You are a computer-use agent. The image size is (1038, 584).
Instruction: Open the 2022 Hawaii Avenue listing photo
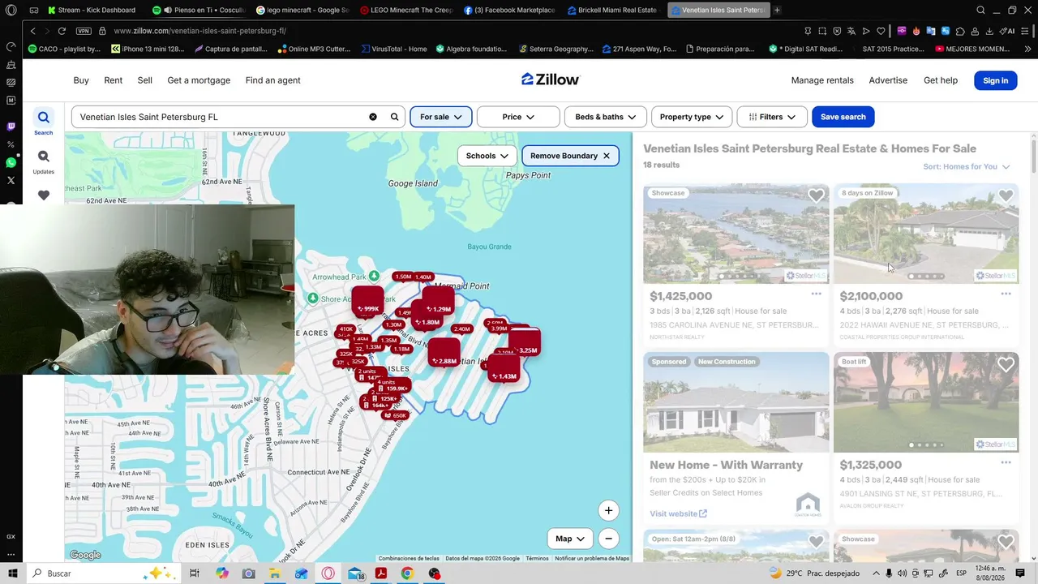pos(926,234)
